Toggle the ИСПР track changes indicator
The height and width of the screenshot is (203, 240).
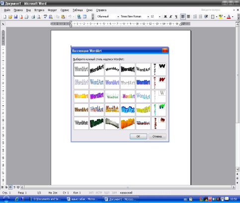coord(99,193)
